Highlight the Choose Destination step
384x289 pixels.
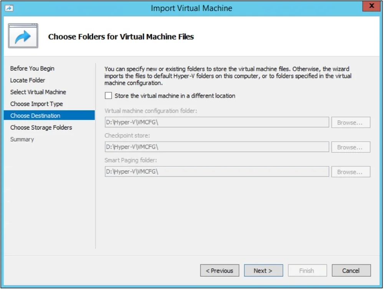[36, 115]
